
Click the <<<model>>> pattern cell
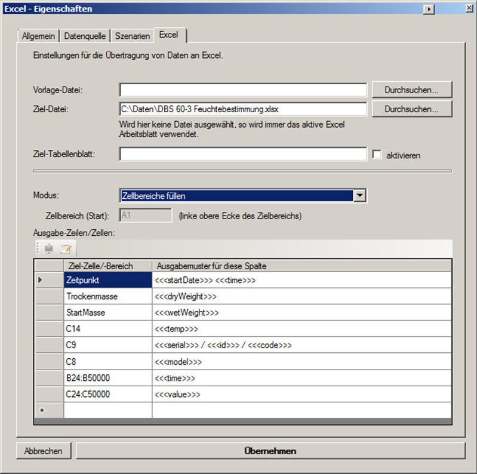301,361
